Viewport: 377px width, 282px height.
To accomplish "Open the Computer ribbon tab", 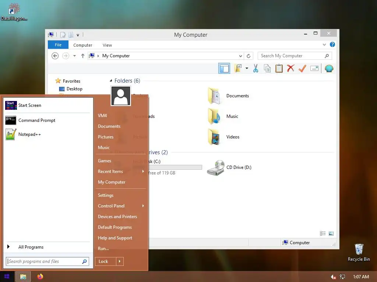I will (83, 45).
